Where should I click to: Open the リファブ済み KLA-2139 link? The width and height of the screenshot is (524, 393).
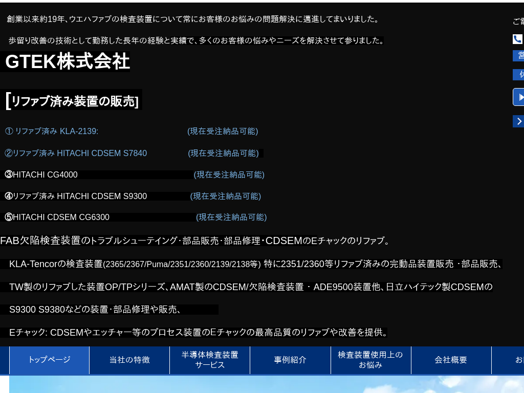[52, 131]
